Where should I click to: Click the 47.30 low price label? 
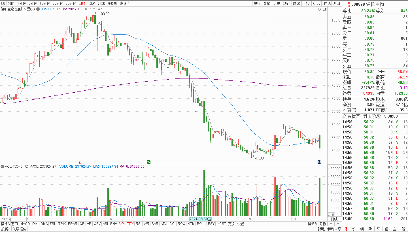259,158
